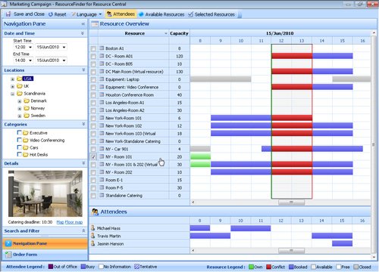The width and height of the screenshot is (379, 272).
Task: Open the start date 15/Jun/2010 dropdown
Action: click(64, 47)
